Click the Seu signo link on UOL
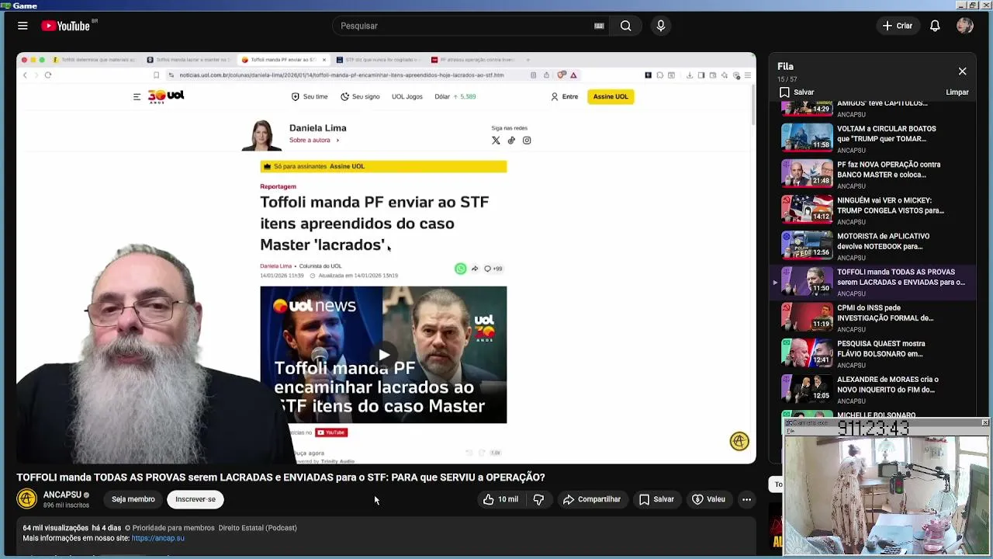This screenshot has height=559, width=993. [360, 97]
